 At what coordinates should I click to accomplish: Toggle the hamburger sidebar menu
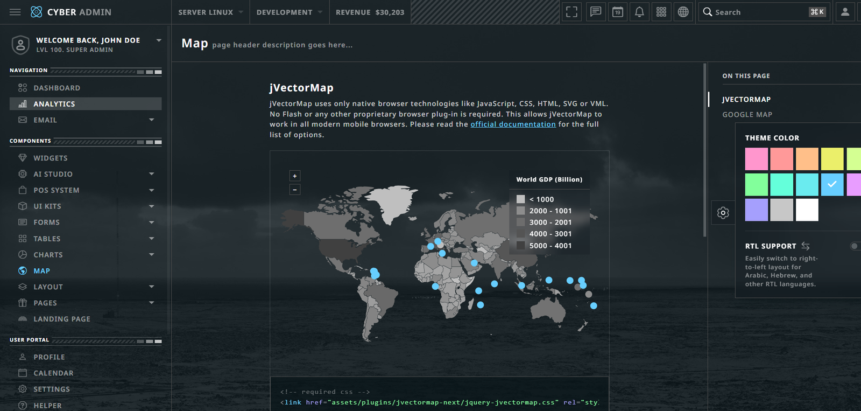tap(15, 12)
